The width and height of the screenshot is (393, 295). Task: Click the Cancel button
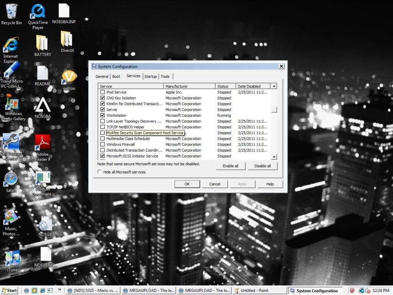pyautogui.click(x=215, y=184)
